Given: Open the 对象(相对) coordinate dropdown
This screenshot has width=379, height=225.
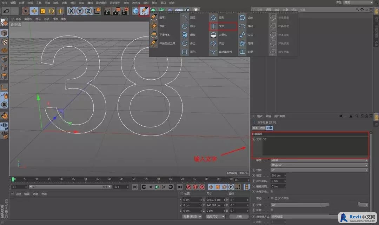Looking at the screenshot, I should coord(192,217).
